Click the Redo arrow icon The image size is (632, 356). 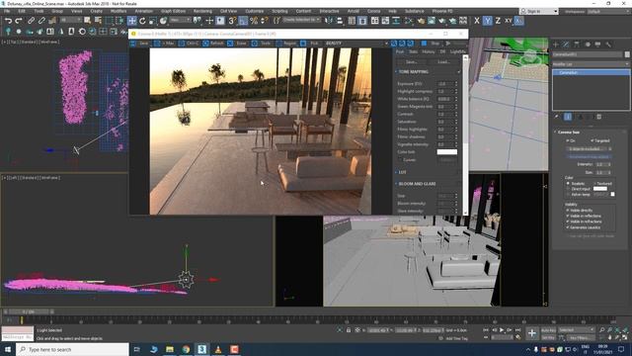coord(19,21)
